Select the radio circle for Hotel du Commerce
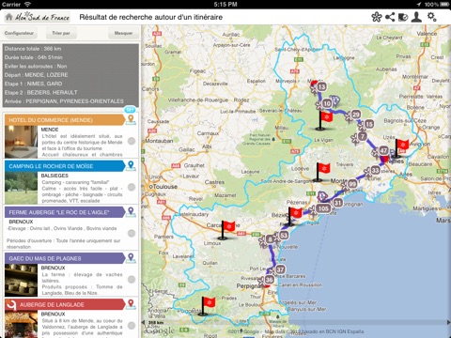Image resolution: width=451 pixels, height=338 pixels. pyautogui.click(x=132, y=141)
